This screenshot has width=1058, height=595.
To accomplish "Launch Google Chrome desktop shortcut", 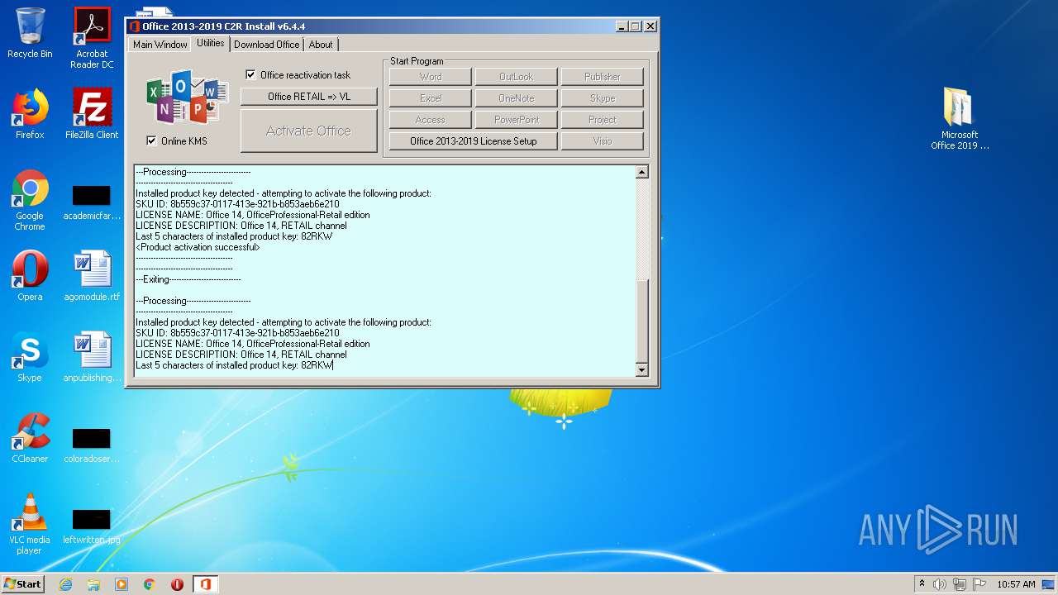I will [30, 200].
